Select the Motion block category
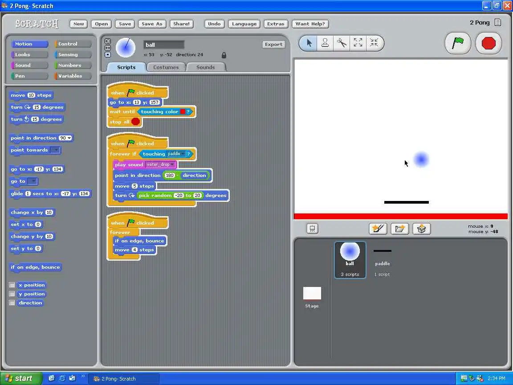This screenshot has height=385, width=513. [29, 44]
